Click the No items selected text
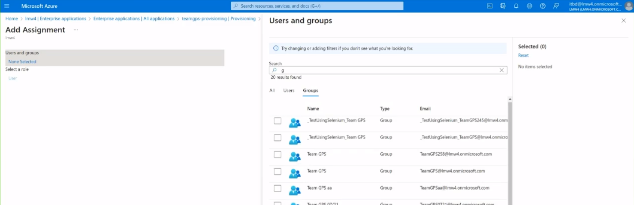The height and width of the screenshot is (205, 634). point(535,67)
